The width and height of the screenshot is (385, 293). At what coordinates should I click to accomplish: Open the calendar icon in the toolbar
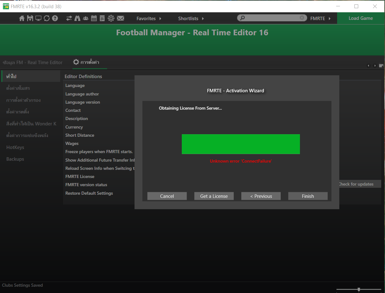click(x=94, y=19)
